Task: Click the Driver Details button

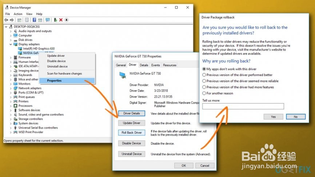Action: [x=132, y=113]
